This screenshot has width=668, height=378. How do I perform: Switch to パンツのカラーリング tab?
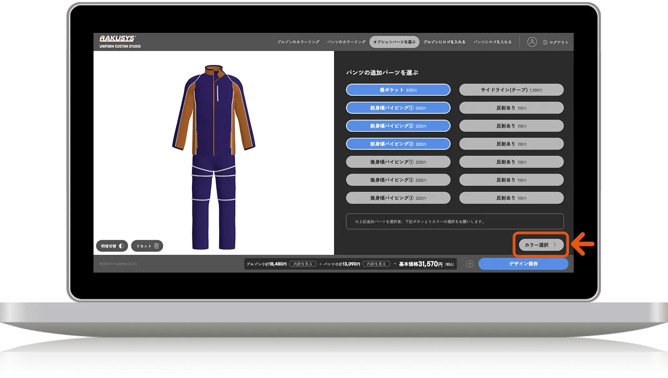tap(346, 42)
